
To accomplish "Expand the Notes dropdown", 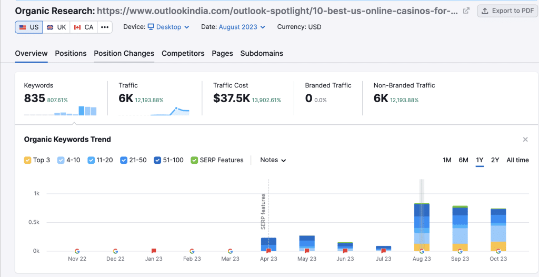I will point(273,160).
